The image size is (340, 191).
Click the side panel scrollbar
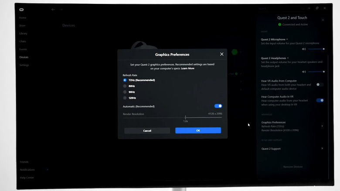(328, 117)
